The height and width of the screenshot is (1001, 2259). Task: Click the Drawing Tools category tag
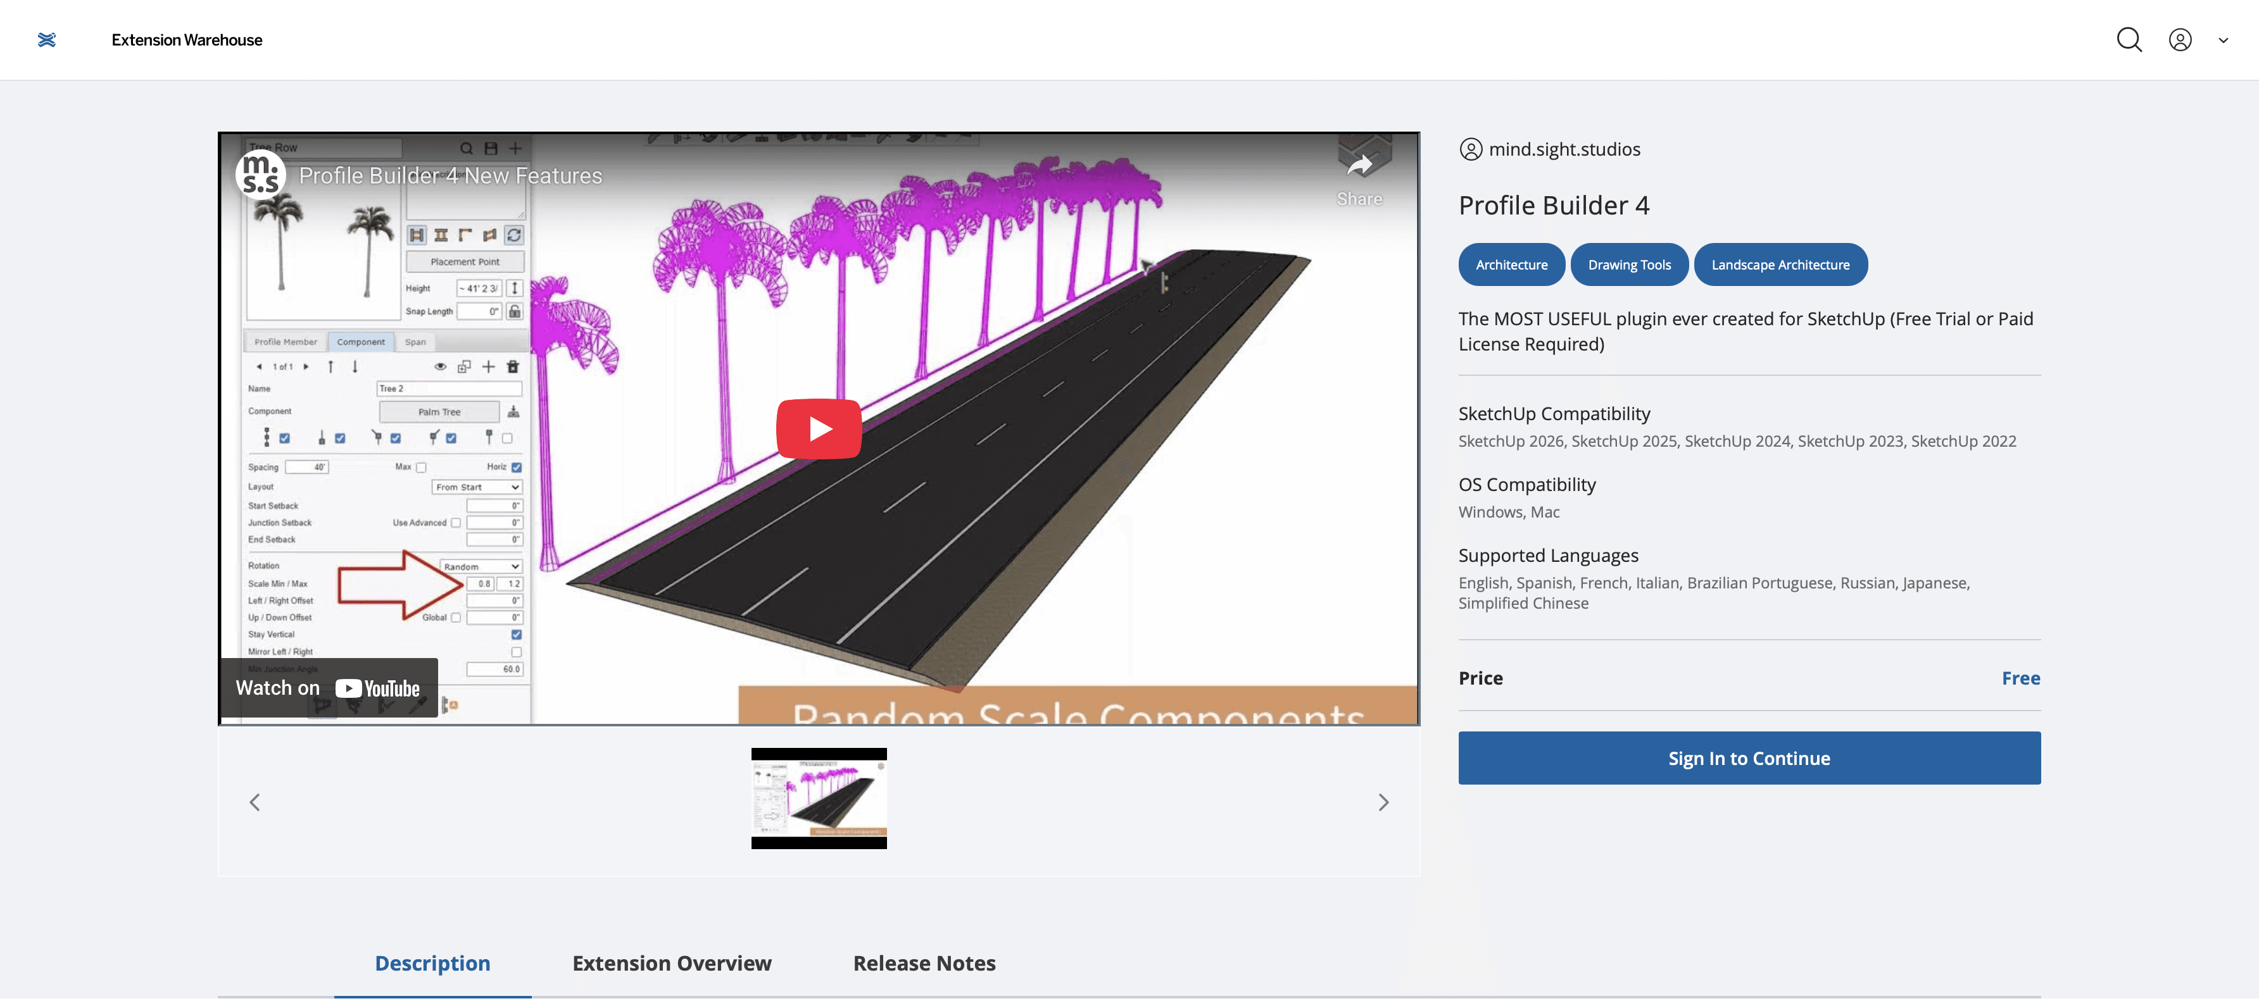point(1628,264)
